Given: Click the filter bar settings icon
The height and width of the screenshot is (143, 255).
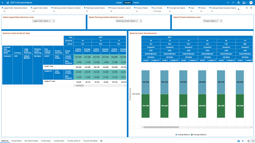Looking at the screenshot, I should [247, 8].
